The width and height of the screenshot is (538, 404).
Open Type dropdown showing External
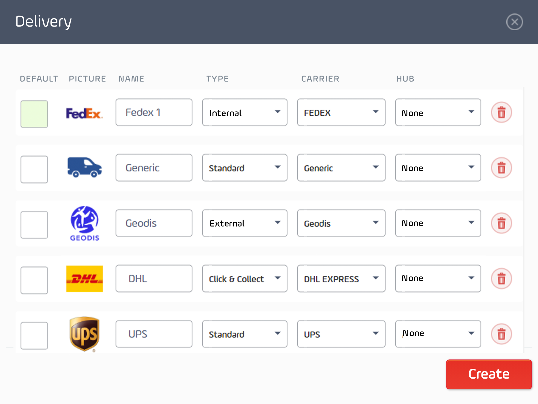pos(244,223)
